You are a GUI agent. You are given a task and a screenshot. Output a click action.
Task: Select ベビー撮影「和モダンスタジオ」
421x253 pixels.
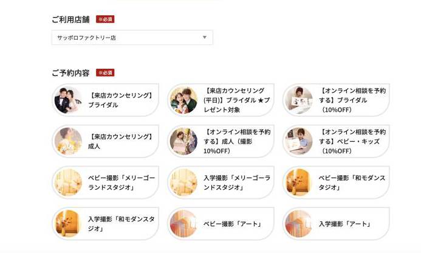tap(336, 182)
